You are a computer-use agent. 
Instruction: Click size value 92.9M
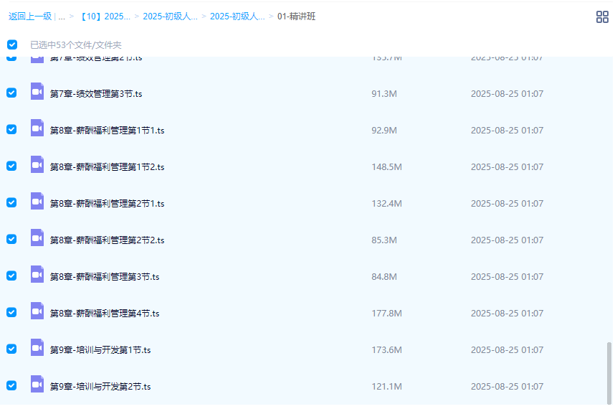384,131
